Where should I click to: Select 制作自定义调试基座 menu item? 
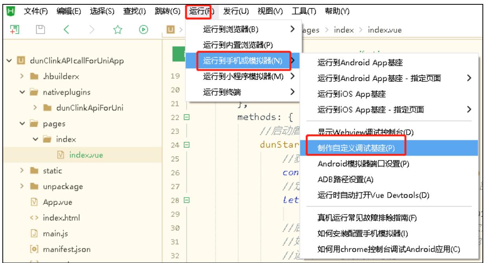coord(356,148)
